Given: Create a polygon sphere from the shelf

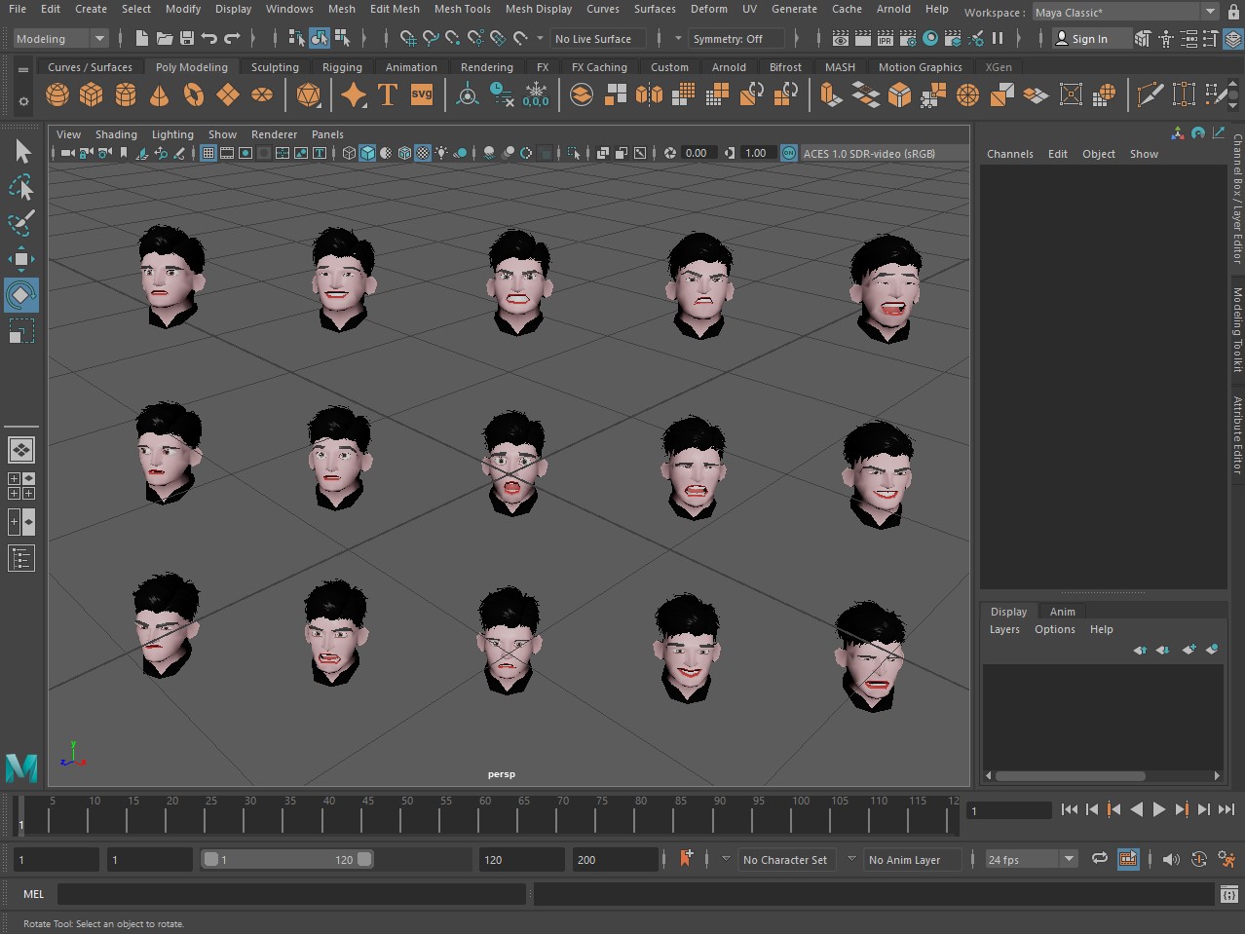Looking at the screenshot, I should click(57, 94).
